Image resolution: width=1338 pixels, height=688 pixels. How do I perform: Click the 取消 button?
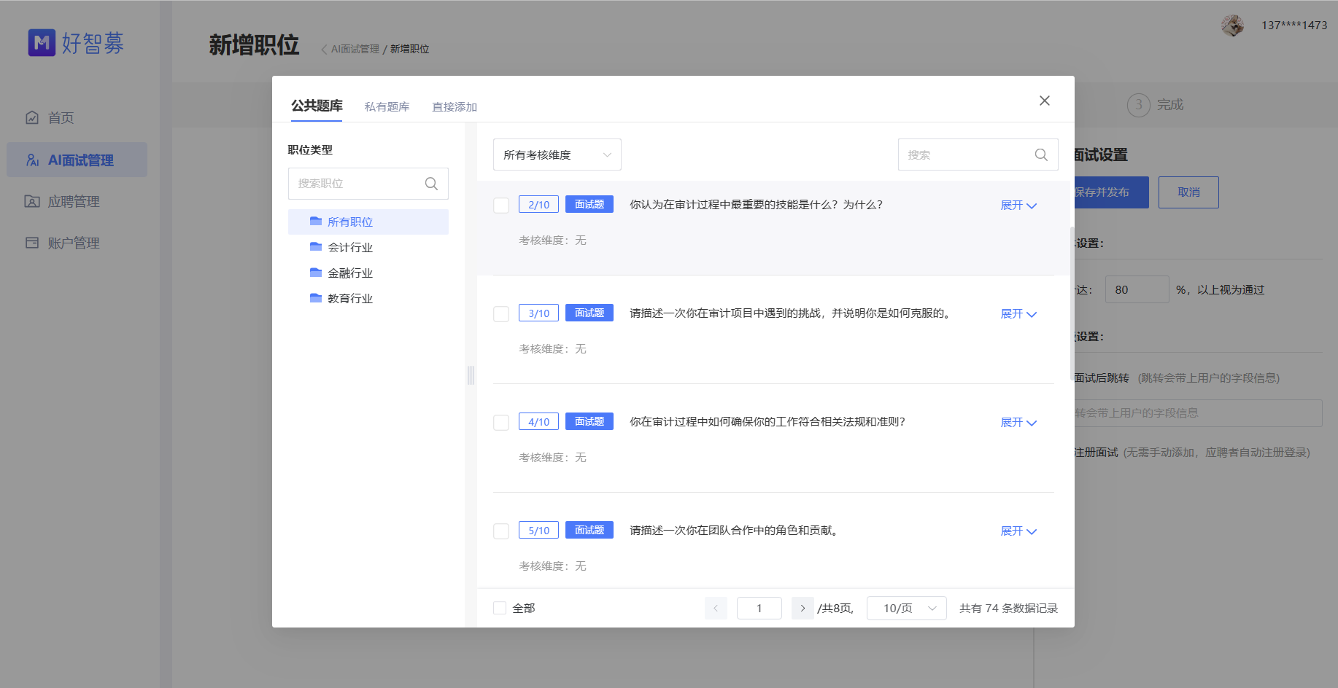pyautogui.click(x=1188, y=192)
